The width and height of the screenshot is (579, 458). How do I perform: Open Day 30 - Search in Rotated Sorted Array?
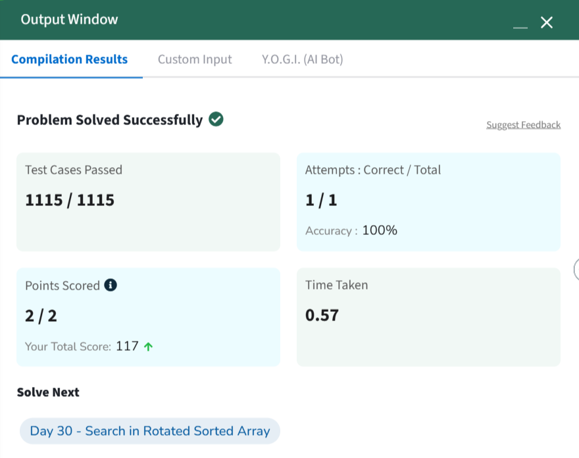tap(150, 430)
